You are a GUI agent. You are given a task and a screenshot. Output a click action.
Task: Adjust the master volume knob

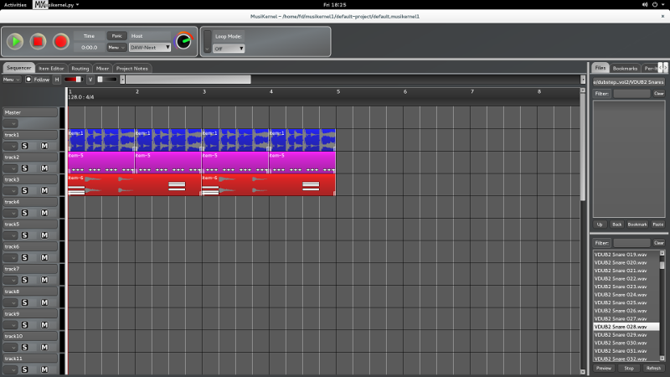point(184,41)
